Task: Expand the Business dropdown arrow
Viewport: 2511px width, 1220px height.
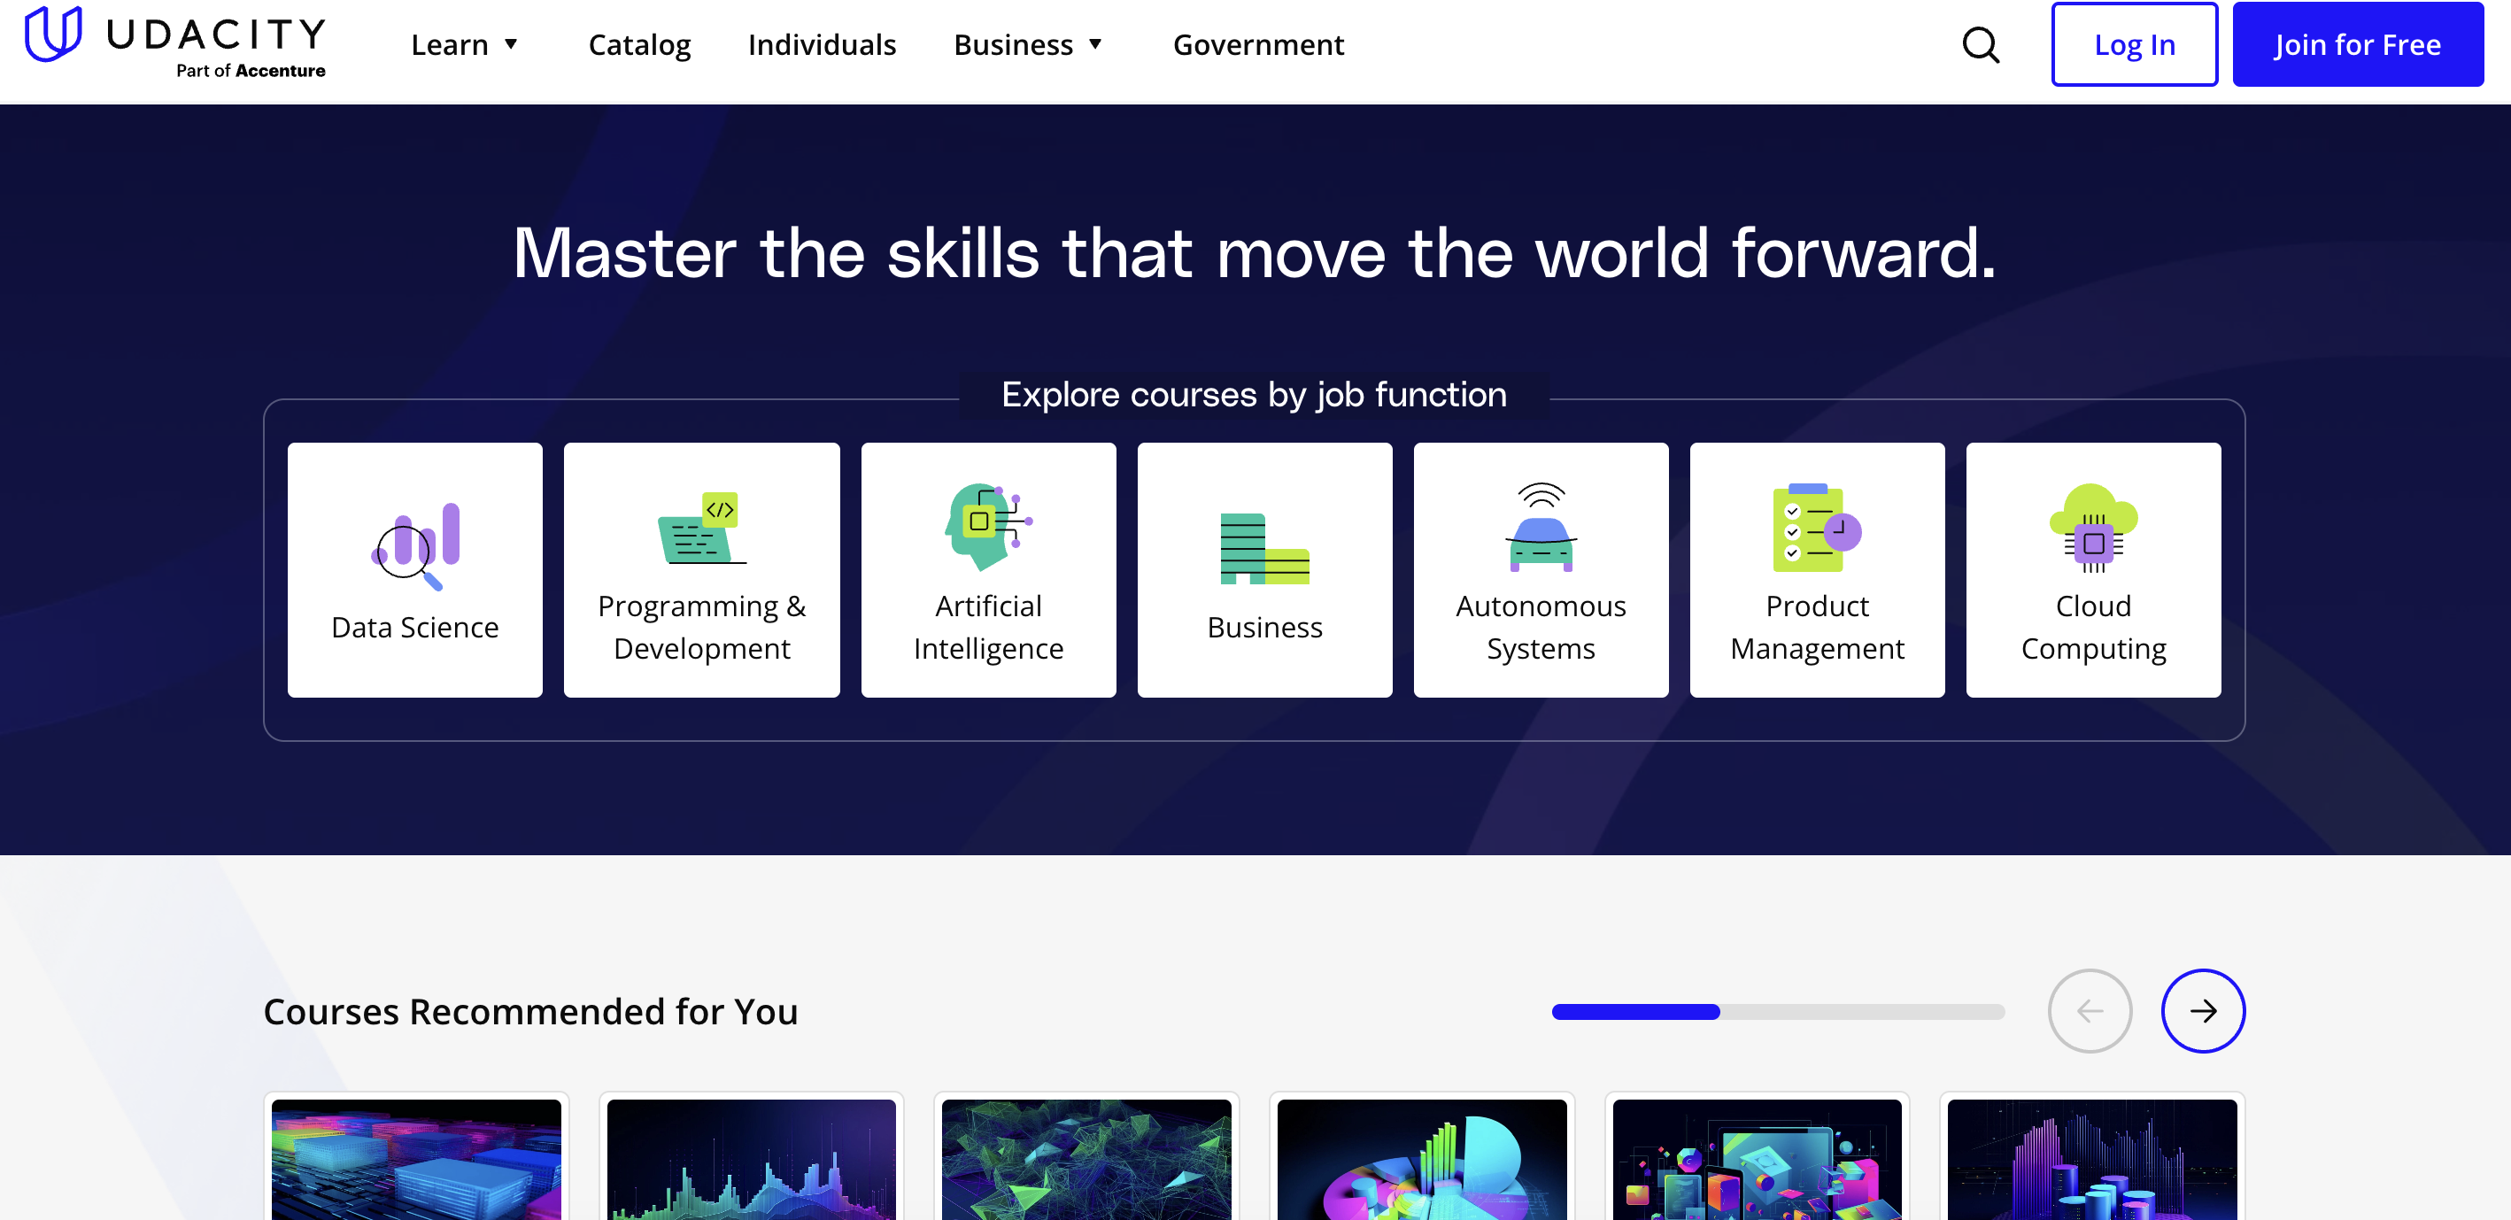Action: 1094,45
